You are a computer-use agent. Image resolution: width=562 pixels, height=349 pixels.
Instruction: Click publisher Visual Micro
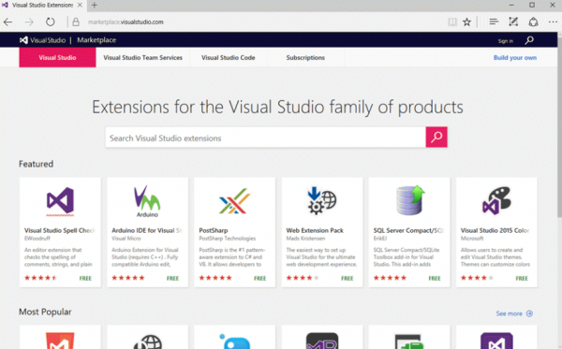point(126,239)
